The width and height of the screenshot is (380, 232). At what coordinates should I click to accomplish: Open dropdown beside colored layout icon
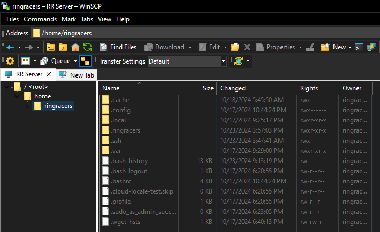click(x=35, y=61)
